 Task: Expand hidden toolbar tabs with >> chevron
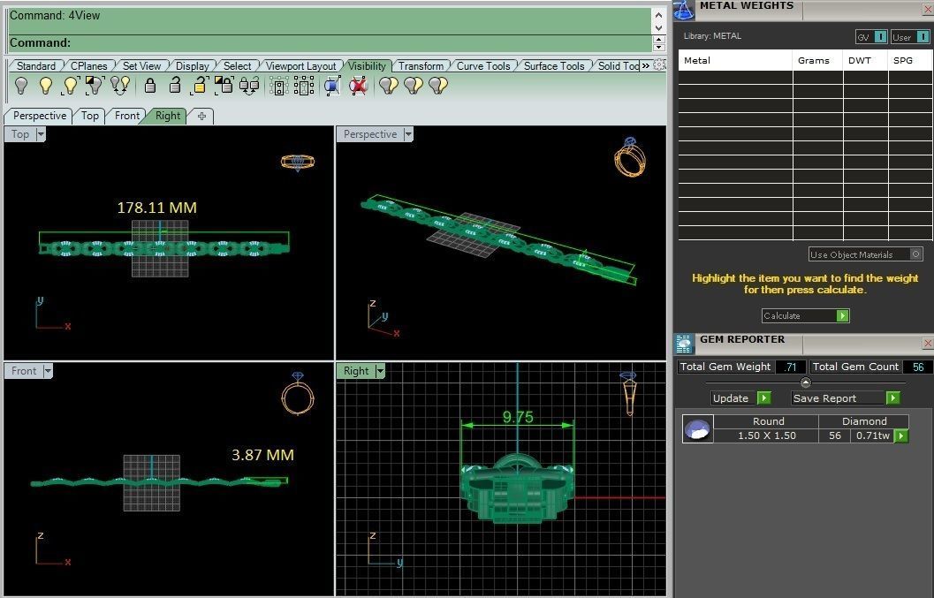click(646, 65)
